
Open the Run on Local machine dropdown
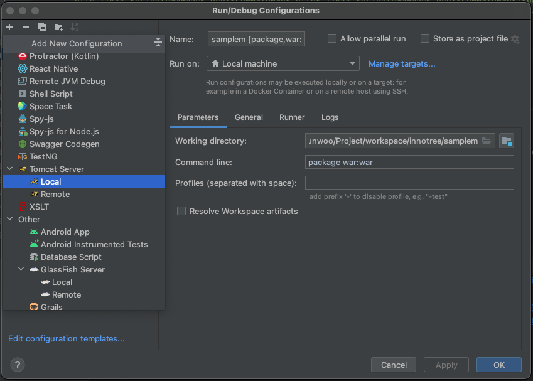(283, 63)
